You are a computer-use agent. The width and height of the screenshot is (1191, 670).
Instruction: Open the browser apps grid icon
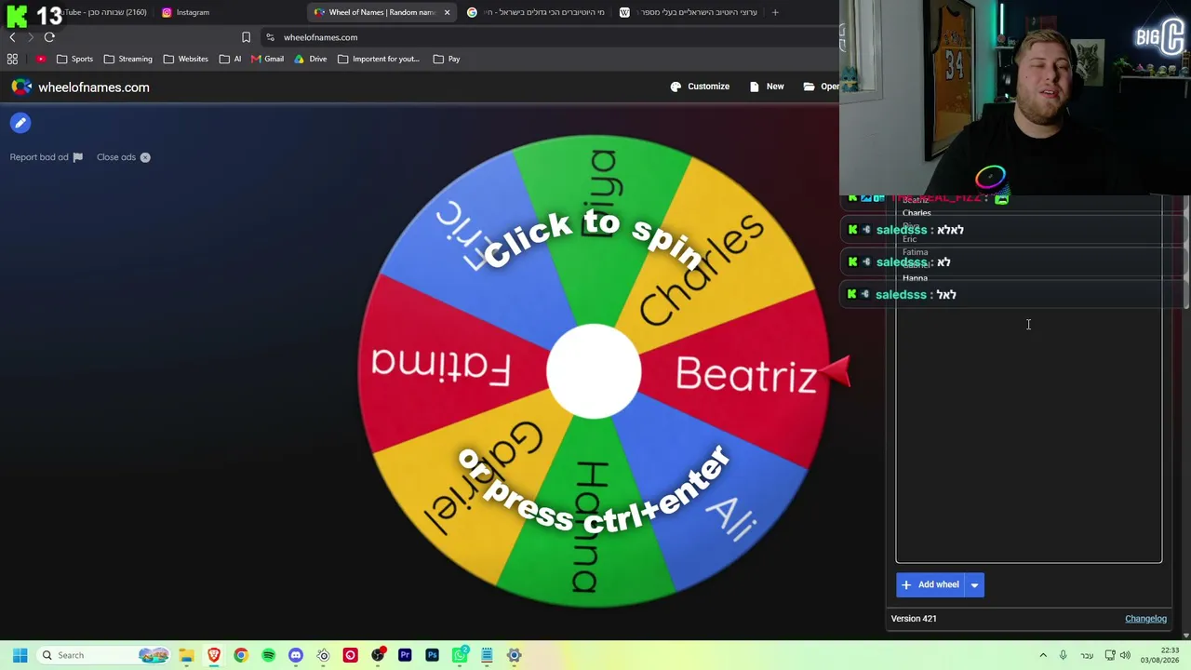(12, 59)
